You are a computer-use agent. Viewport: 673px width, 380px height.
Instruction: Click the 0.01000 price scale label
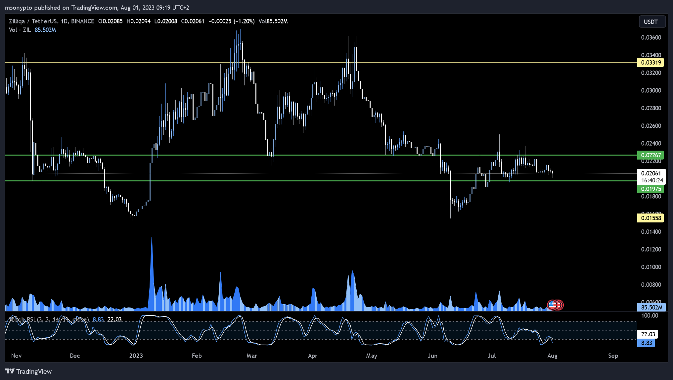coord(651,267)
